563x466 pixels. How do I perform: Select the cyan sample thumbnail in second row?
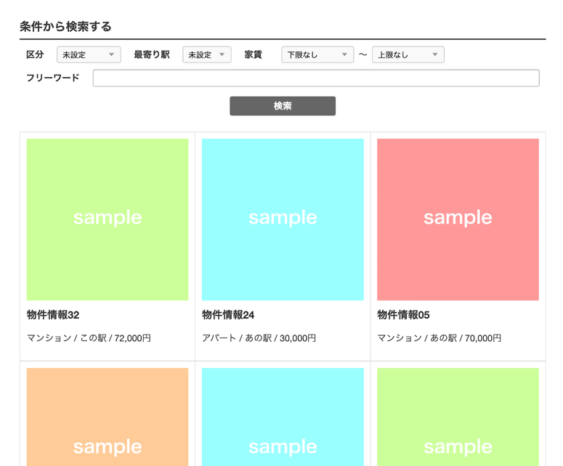283,417
